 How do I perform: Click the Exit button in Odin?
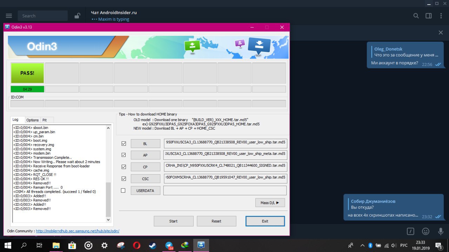click(265, 221)
